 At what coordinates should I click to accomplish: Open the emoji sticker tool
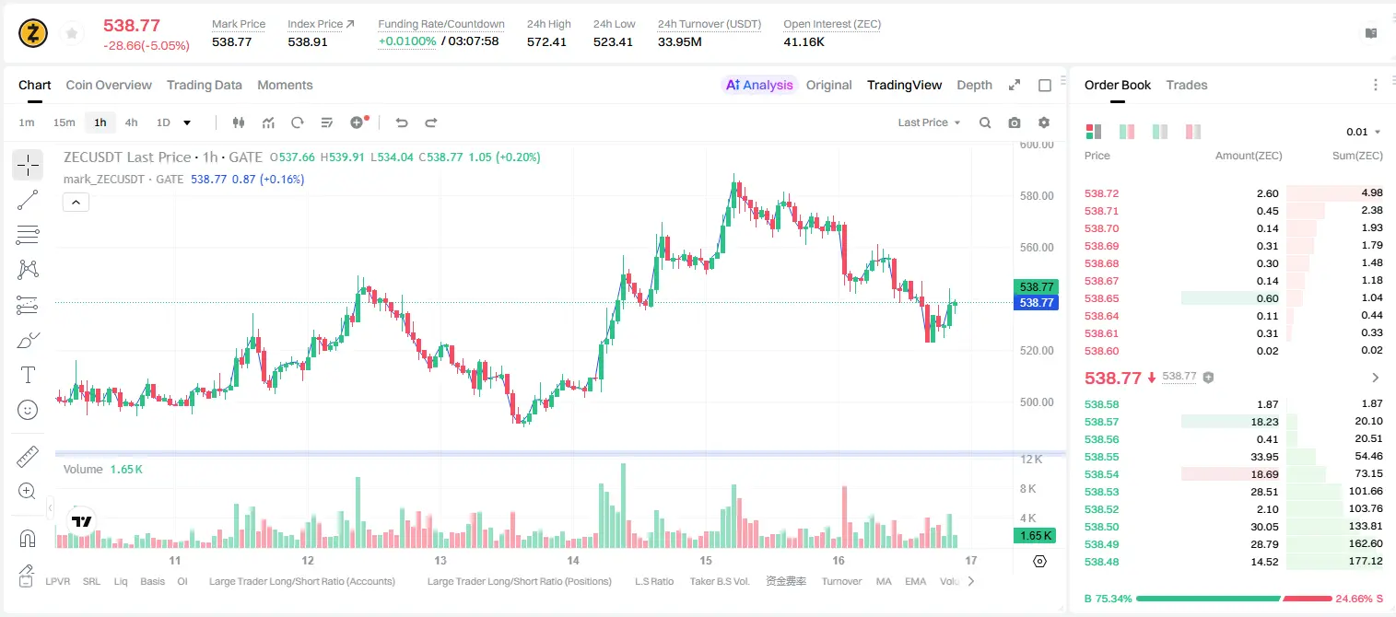tap(28, 410)
